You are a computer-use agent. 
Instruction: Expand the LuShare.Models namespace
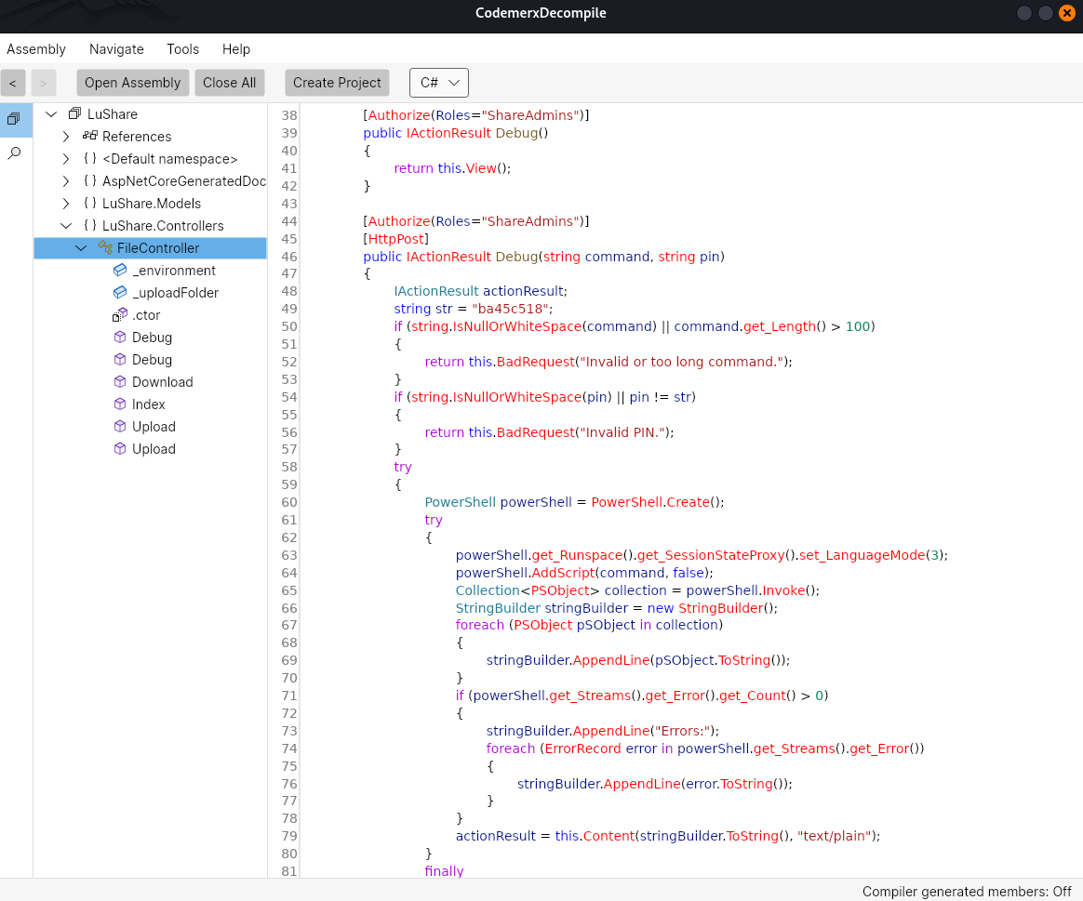click(x=66, y=203)
